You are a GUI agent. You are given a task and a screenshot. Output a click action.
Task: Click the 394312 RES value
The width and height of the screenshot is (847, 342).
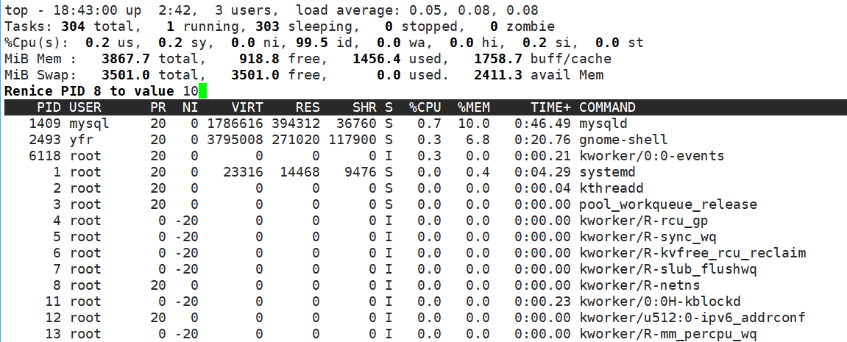pyautogui.click(x=296, y=124)
